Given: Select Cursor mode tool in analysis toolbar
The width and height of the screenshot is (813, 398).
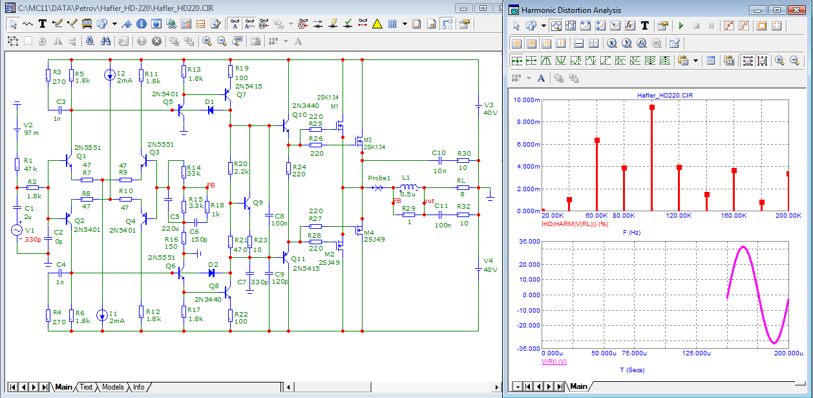Looking at the screenshot, I should pyautogui.click(x=571, y=26).
